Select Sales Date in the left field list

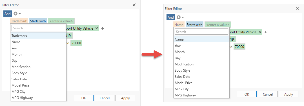click(38, 79)
